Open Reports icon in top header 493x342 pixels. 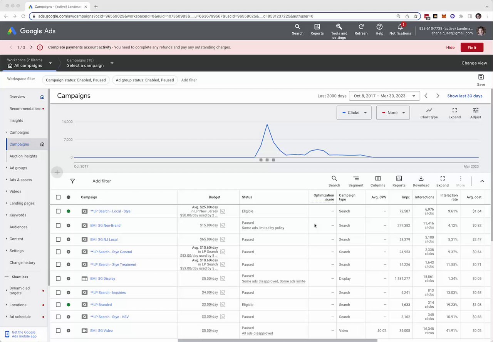click(317, 27)
